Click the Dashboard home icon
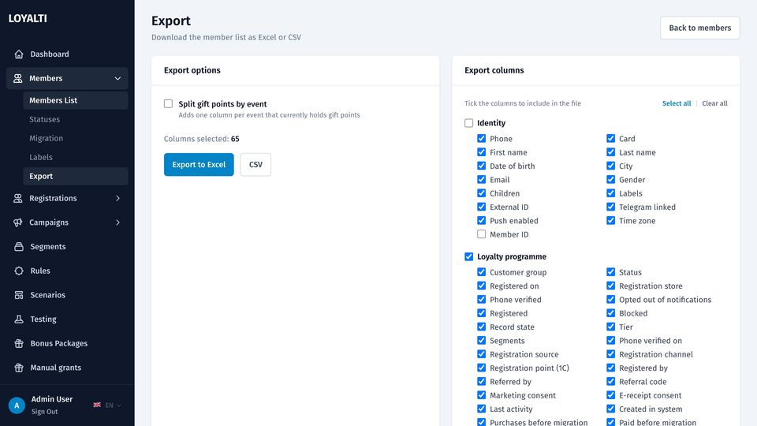The width and height of the screenshot is (757, 426). 19,54
